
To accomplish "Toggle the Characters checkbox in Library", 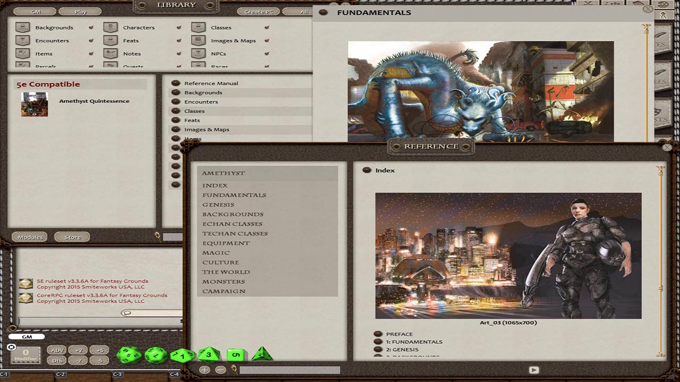I will pos(178,27).
